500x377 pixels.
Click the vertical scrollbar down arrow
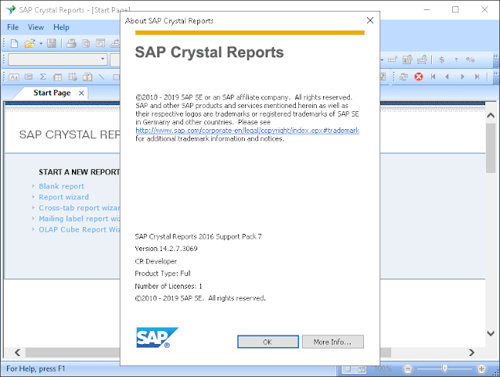[491, 334]
